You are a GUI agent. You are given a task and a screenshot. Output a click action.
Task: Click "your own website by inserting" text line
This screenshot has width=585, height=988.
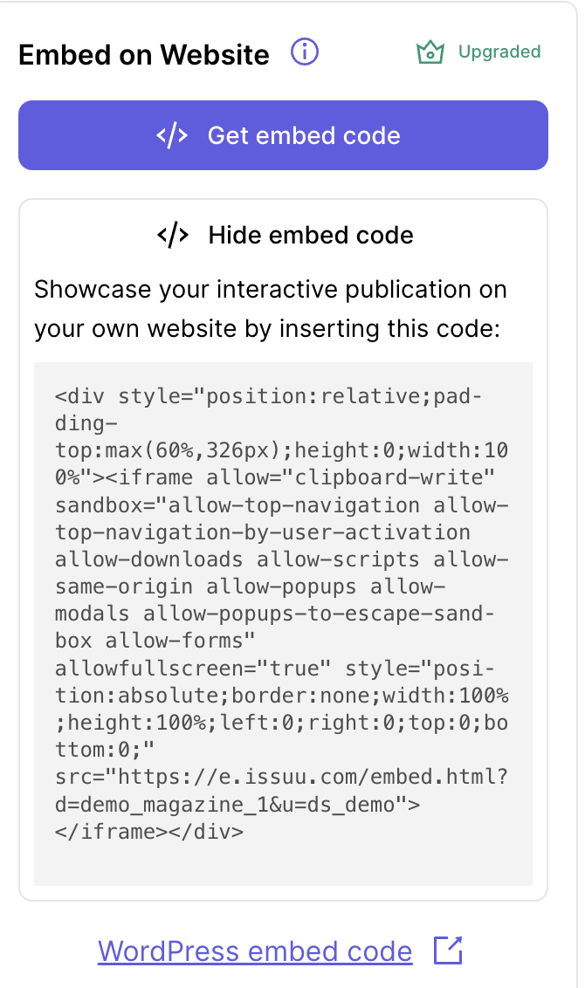266,329
